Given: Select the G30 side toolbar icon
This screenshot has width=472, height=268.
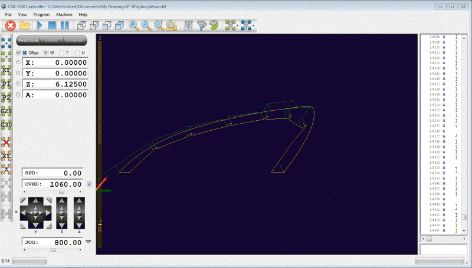Looking at the screenshot, I should (6, 124).
